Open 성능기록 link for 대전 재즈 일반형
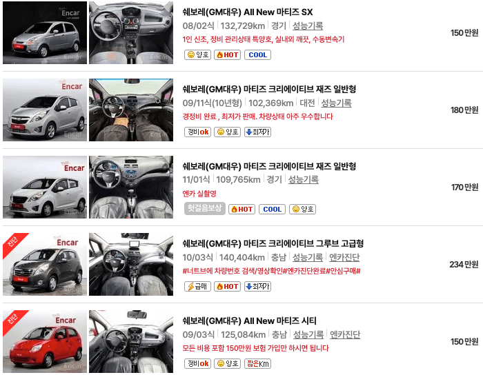The image size is (483, 375). 337,103
